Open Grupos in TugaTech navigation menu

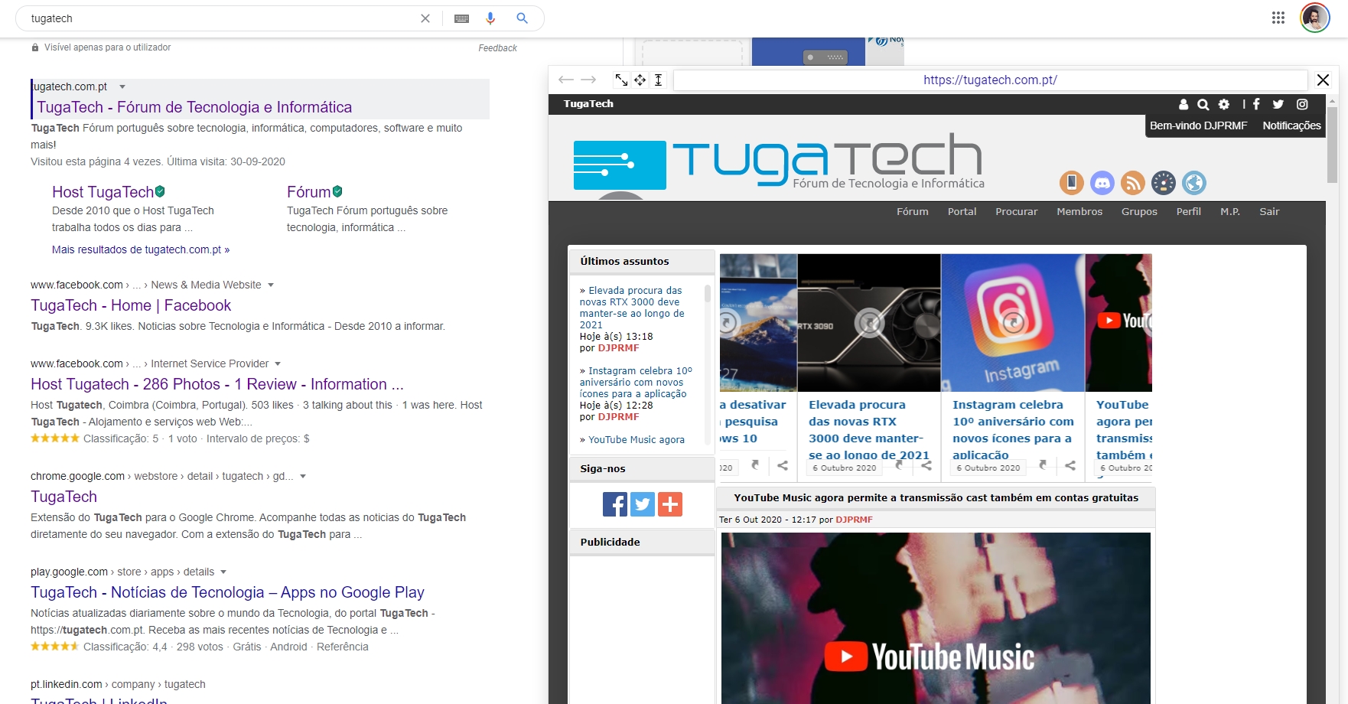(x=1139, y=212)
